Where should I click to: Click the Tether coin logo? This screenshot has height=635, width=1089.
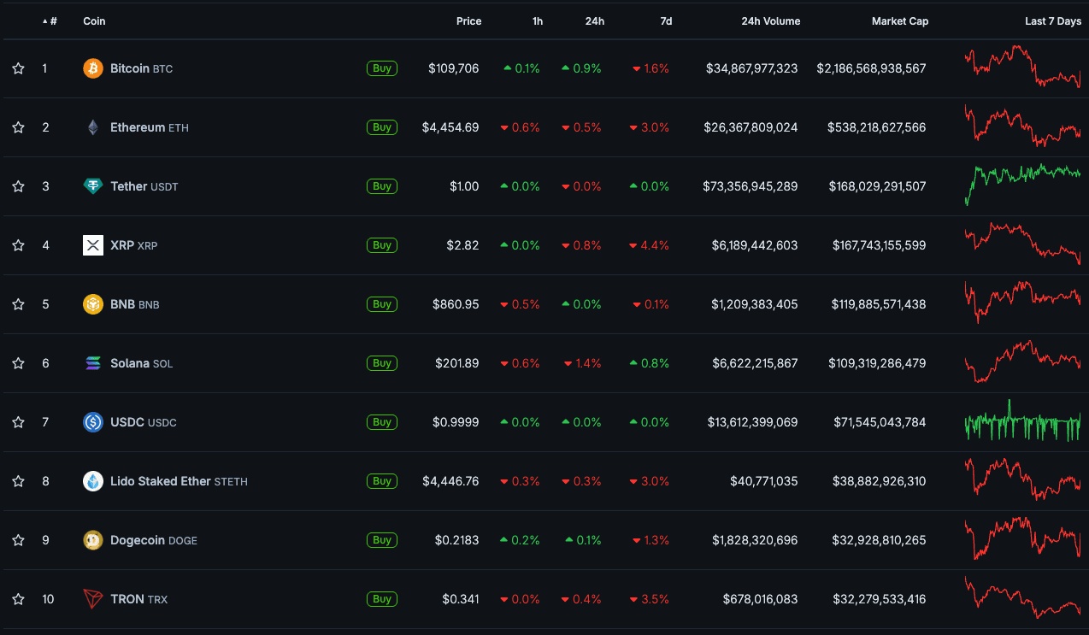pos(93,186)
